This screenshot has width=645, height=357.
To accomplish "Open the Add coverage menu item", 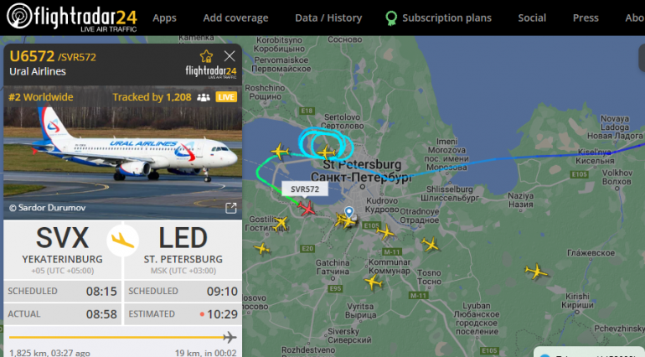I will pos(235,18).
